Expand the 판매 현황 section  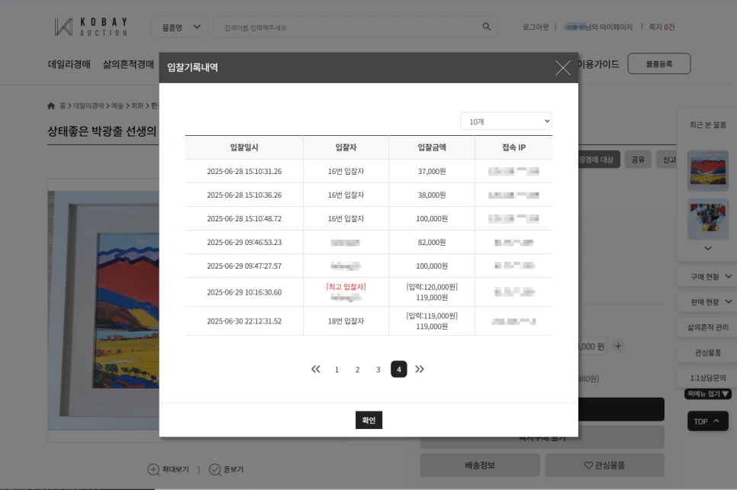(x=708, y=302)
